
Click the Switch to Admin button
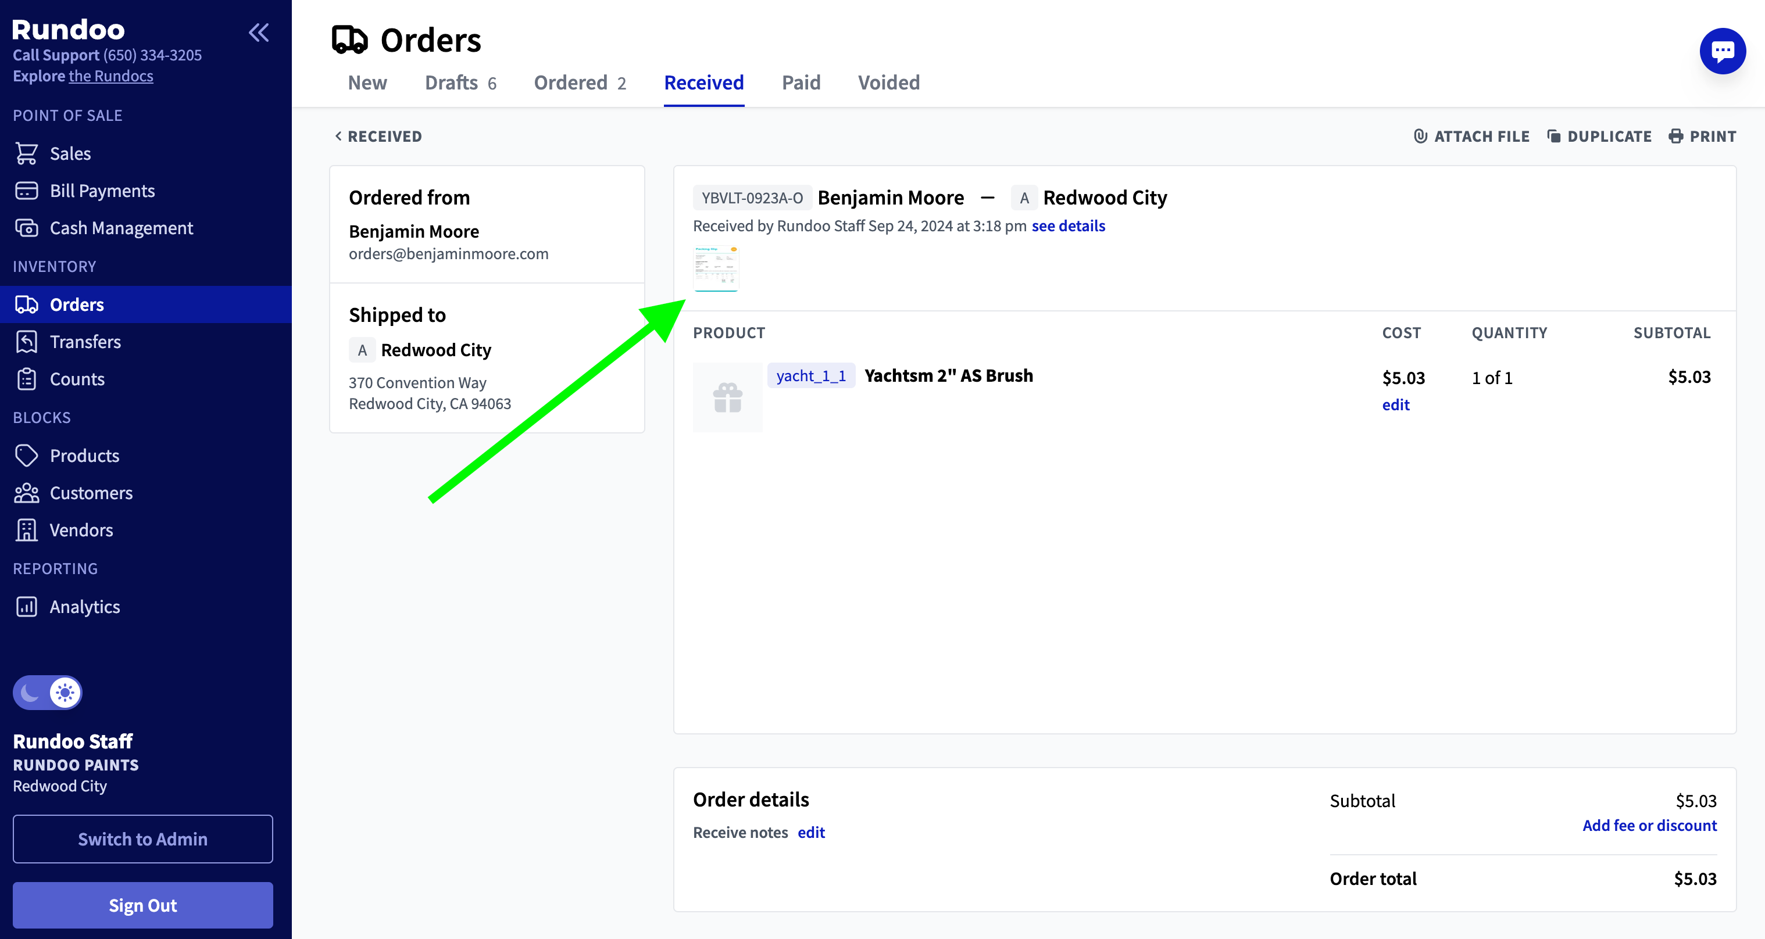[x=142, y=838]
